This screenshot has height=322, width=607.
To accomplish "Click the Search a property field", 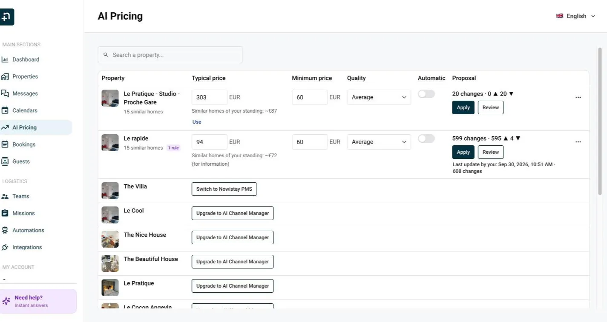I will [170, 55].
